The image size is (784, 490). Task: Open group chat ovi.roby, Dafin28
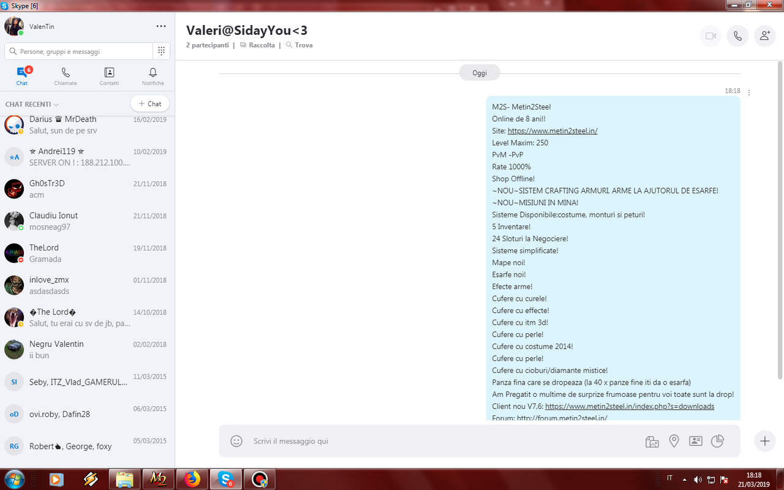[88, 414]
